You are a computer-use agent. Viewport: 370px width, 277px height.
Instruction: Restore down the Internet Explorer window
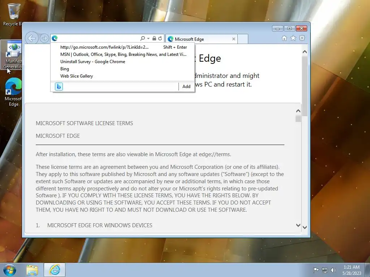tap(289, 28)
